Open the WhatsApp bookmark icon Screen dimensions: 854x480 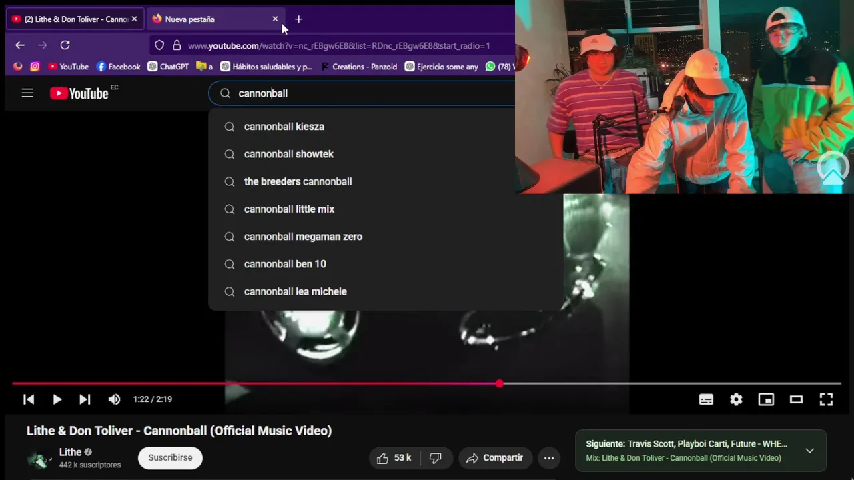(491, 67)
